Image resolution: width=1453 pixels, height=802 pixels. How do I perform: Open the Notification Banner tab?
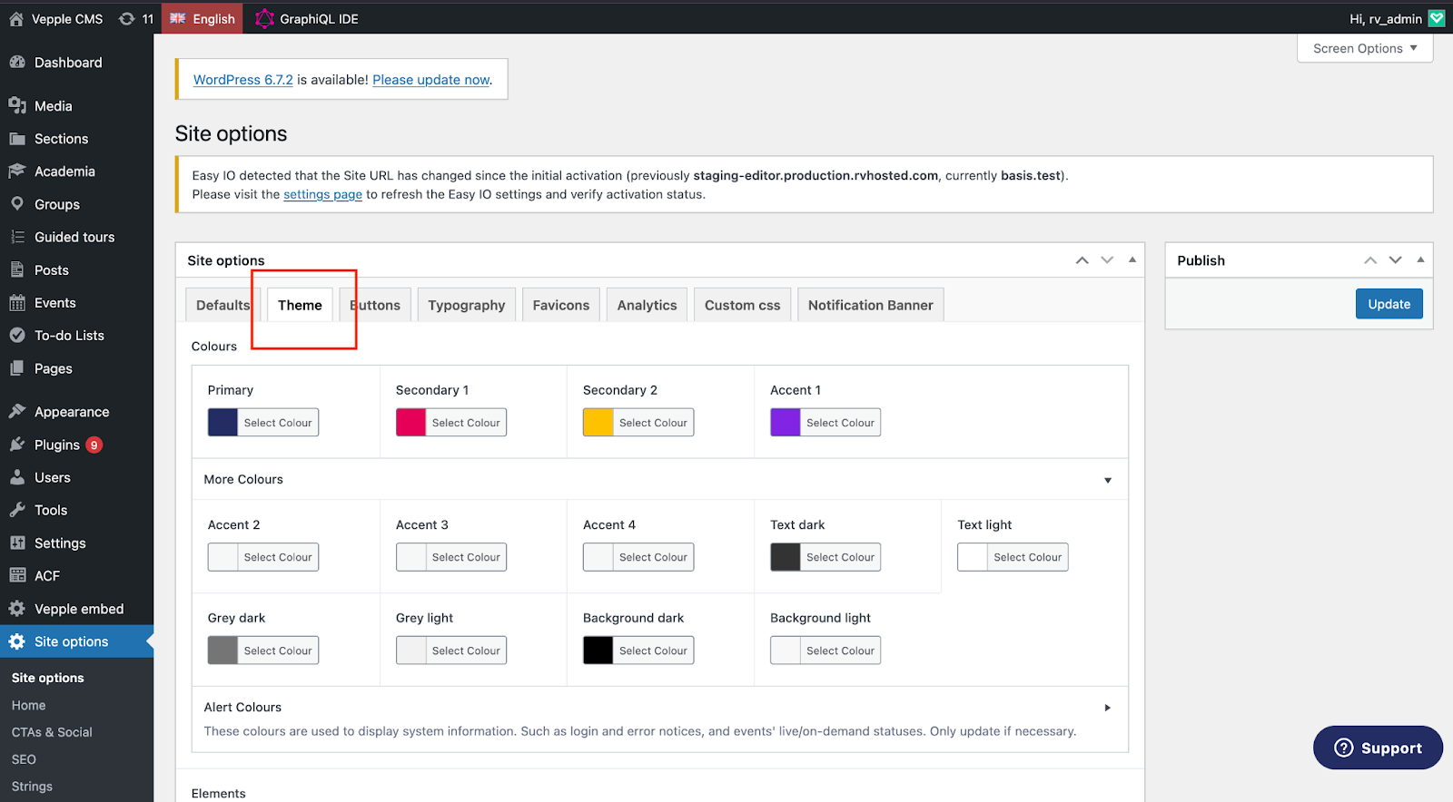click(871, 305)
